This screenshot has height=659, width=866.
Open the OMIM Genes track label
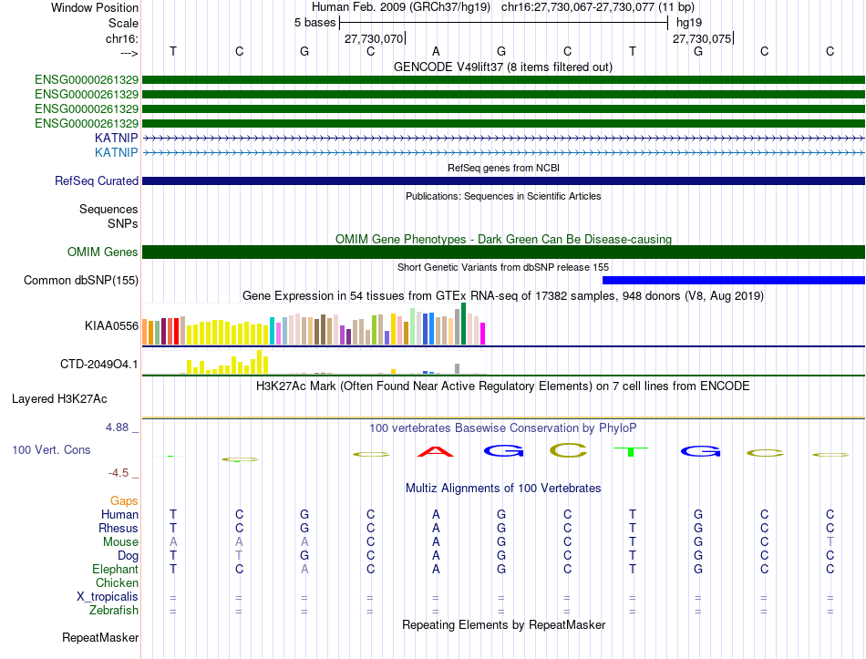click(x=103, y=252)
